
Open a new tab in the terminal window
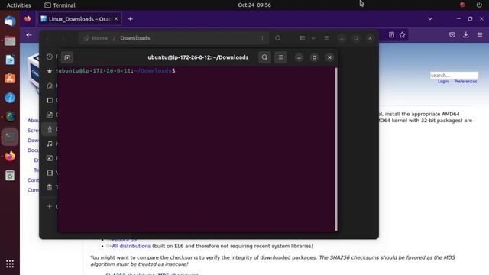click(x=67, y=57)
